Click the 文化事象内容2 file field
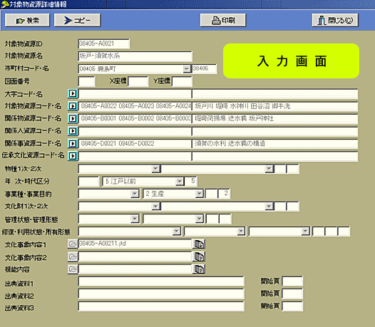This screenshot has height=327, width=375. click(x=135, y=256)
